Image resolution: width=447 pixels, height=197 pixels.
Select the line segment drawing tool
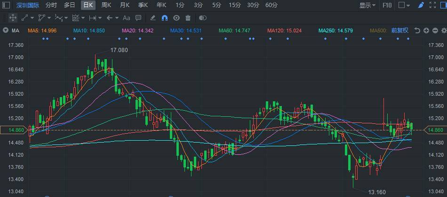(25, 18)
